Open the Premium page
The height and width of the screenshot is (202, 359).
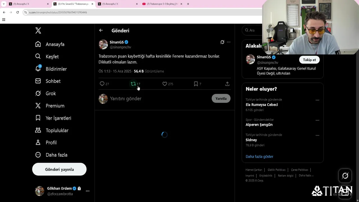[x=50, y=106]
